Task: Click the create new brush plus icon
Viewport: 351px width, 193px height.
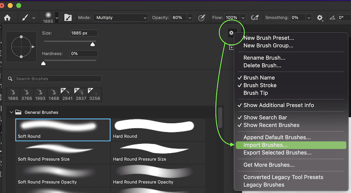Action: (231, 47)
